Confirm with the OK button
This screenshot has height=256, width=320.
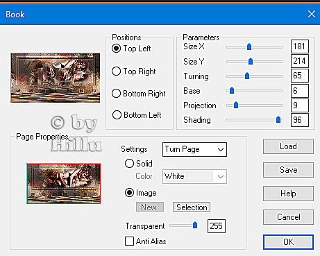(288, 242)
